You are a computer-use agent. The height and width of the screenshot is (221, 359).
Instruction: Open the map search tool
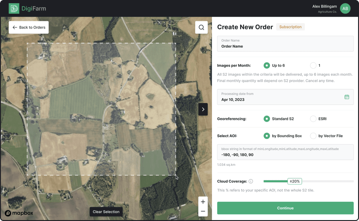pos(202,27)
